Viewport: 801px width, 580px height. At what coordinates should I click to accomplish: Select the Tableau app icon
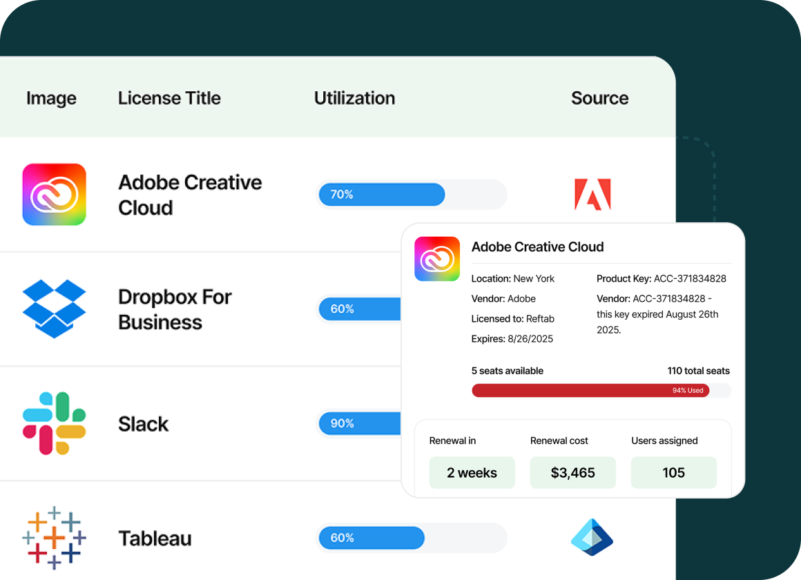pyautogui.click(x=54, y=538)
